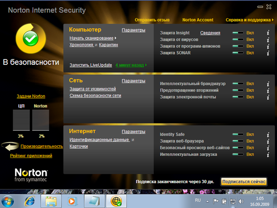
Task: Open info icon for Защита Insight
Action: (x=268, y=33)
